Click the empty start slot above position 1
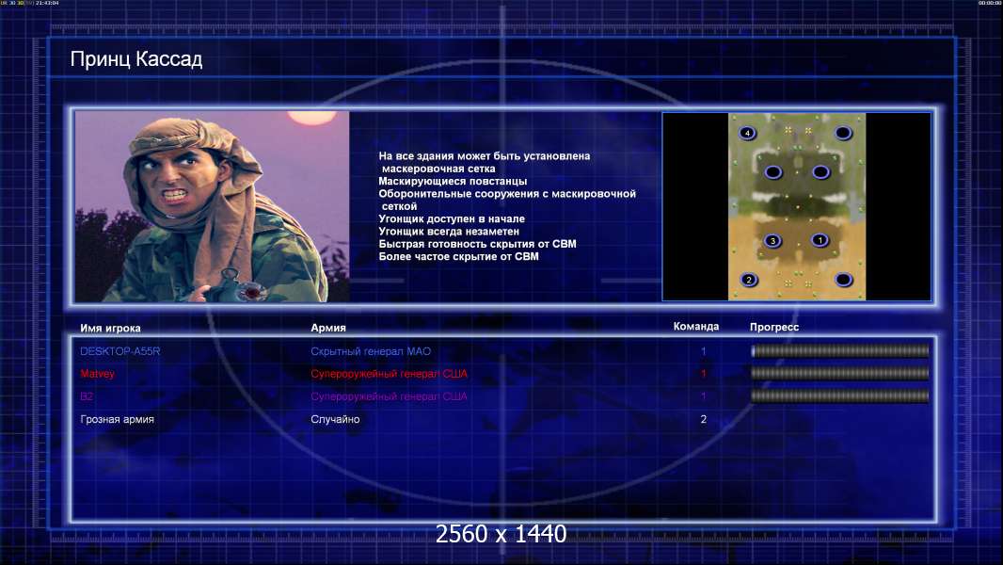The height and width of the screenshot is (565, 1003). [820, 172]
